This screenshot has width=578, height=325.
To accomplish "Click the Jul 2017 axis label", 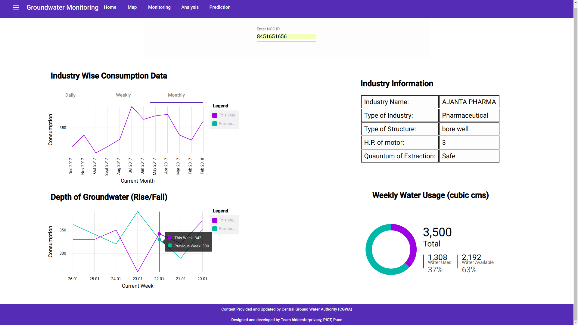I will pyautogui.click(x=130, y=165).
